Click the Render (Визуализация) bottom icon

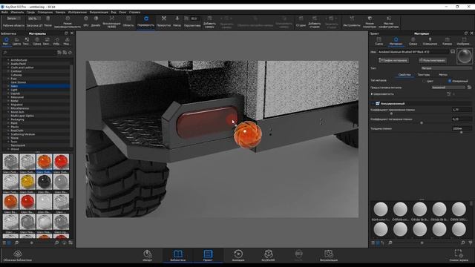click(x=329, y=255)
